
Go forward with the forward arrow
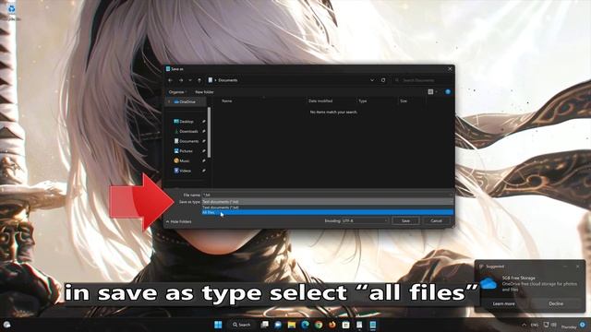(181, 80)
